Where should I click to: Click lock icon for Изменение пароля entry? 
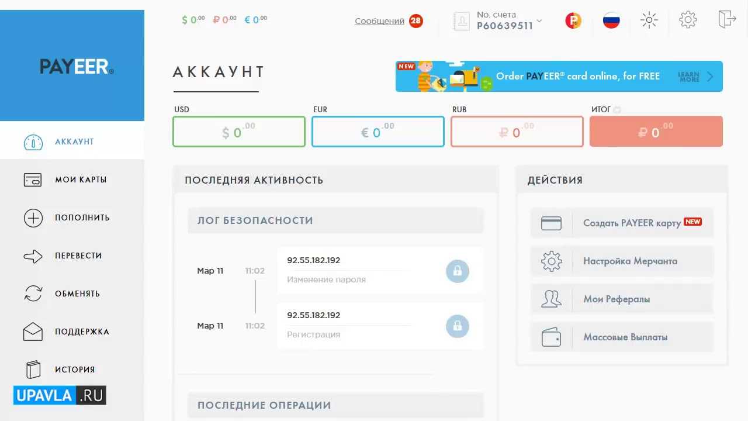point(458,271)
